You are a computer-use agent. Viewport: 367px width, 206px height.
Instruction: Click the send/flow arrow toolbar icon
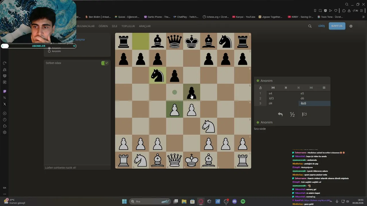coord(331,11)
